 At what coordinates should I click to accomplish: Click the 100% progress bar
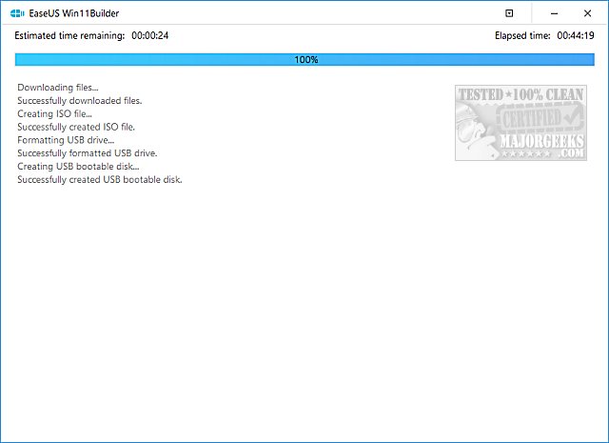pyautogui.click(x=304, y=59)
